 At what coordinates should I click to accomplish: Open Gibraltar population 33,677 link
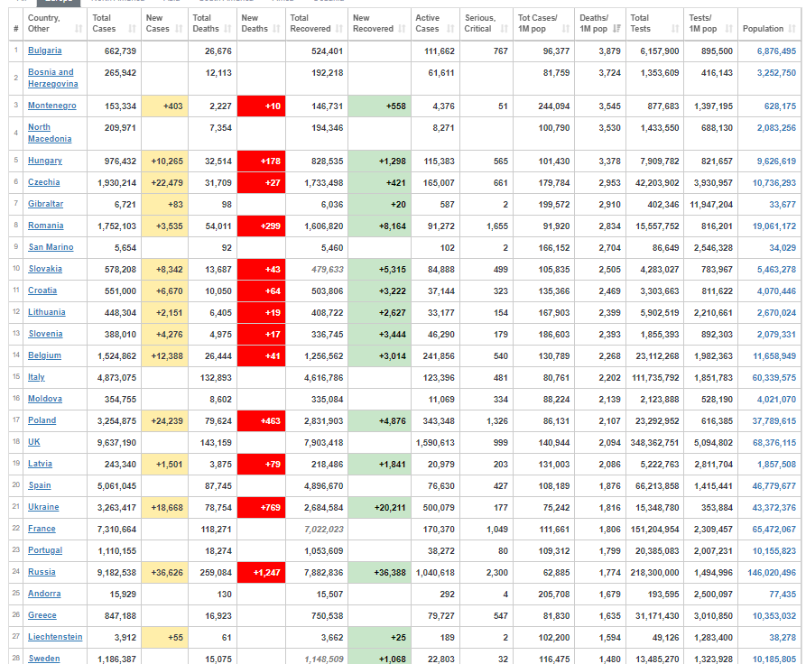[x=783, y=204]
